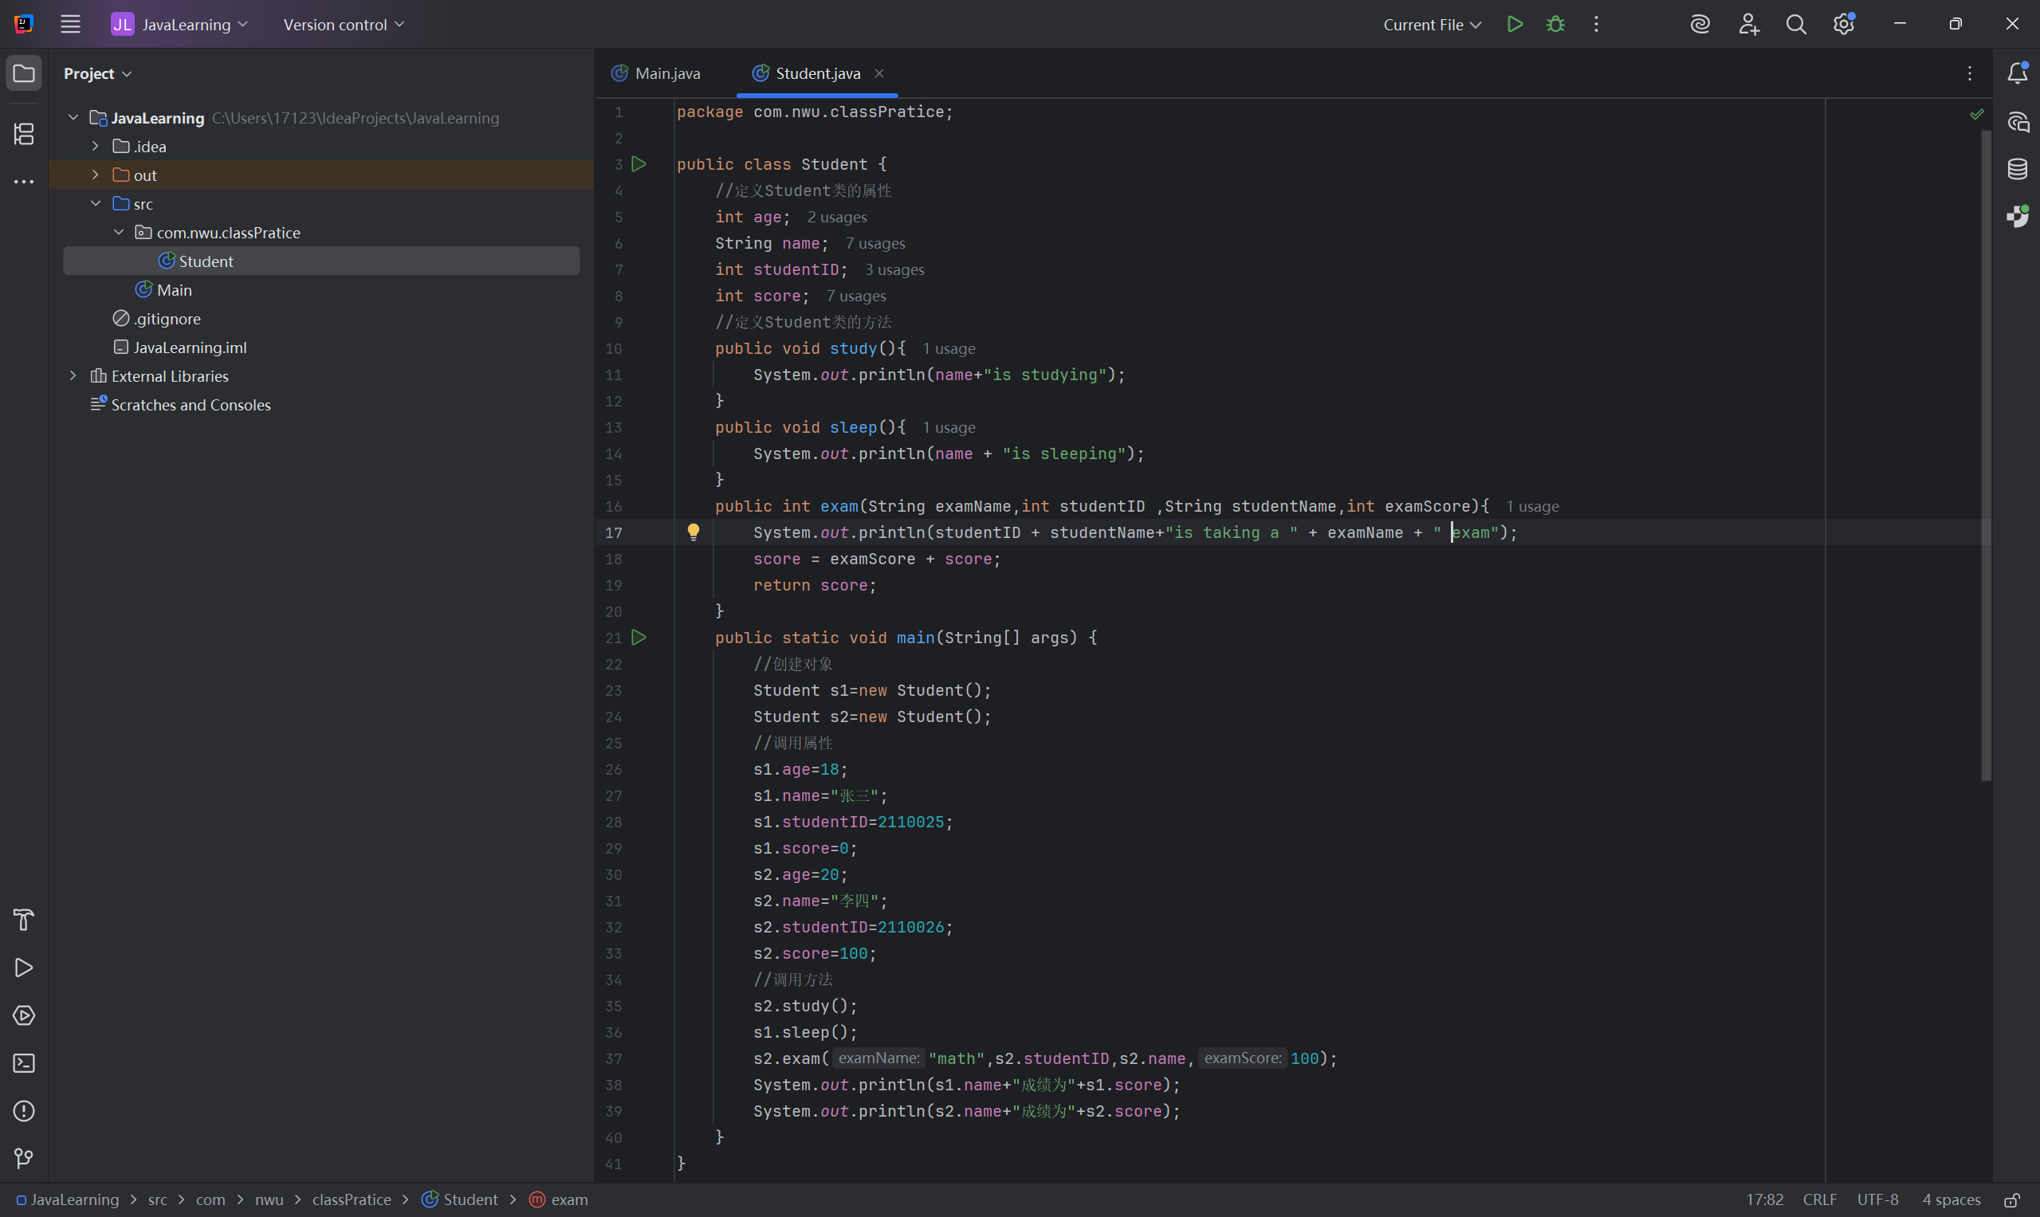Toggle read-only lock icon in status bar
Viewport: 2040px width, 1217px height.
[2011, 1199]
